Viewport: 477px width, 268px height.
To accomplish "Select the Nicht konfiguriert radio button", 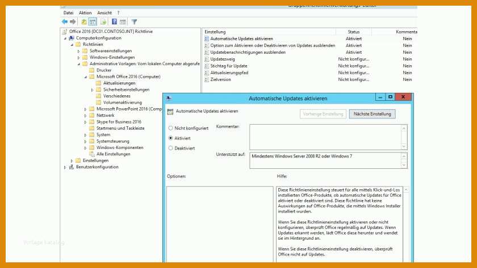I will pos(171,128).
